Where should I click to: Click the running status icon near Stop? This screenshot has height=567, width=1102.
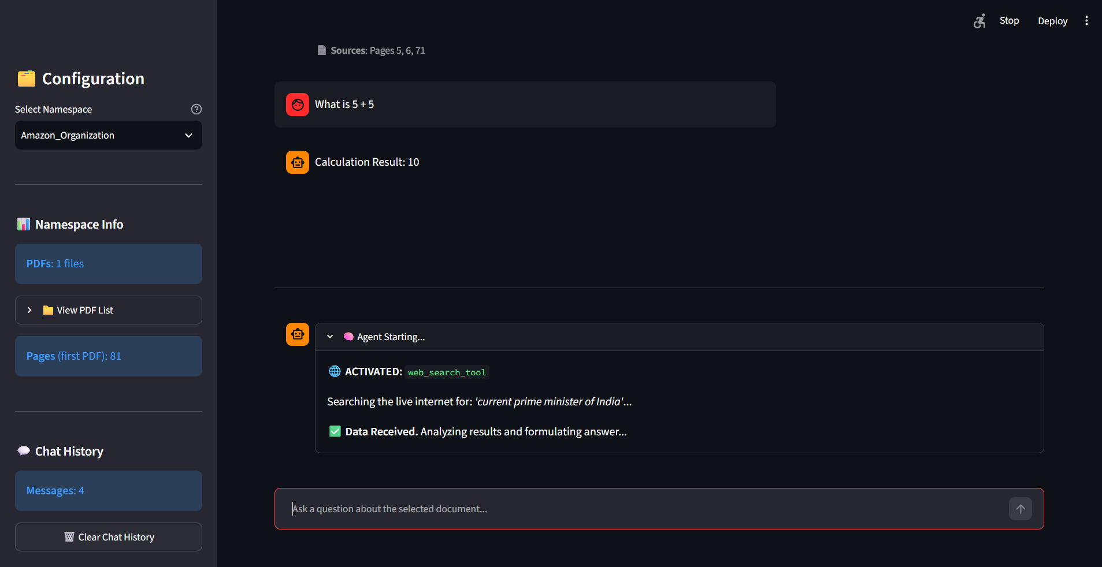point(979,21)
